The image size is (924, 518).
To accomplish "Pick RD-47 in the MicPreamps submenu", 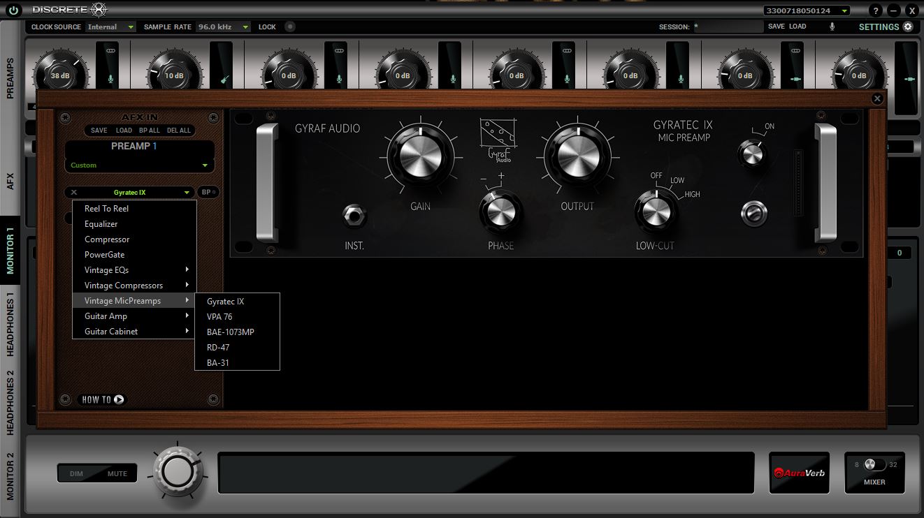I will point(238,348).
